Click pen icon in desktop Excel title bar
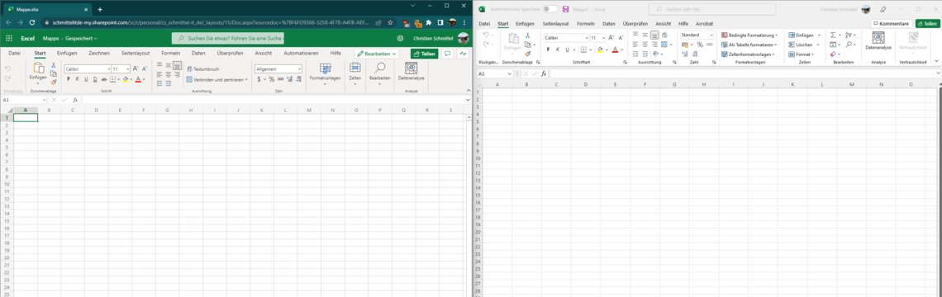Screen dimensions: 942x297 coord(883,9)
